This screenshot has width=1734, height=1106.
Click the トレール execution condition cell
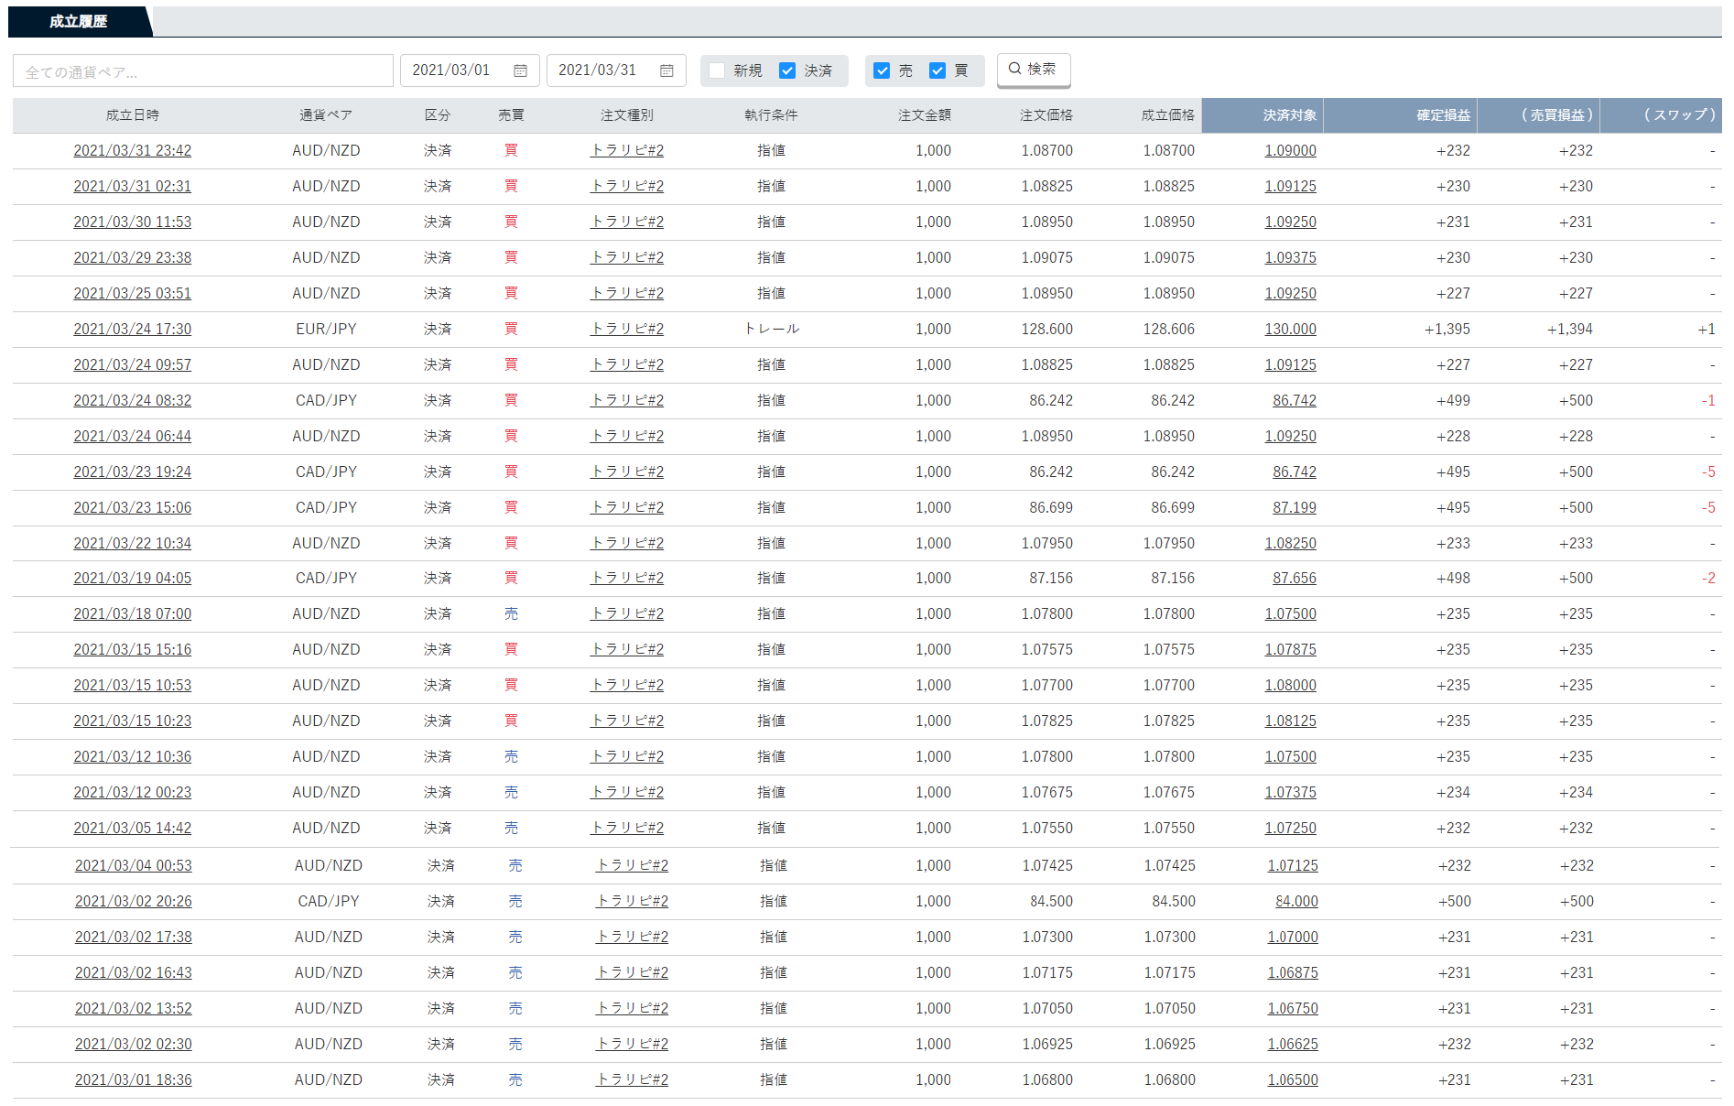coord(771,329)
